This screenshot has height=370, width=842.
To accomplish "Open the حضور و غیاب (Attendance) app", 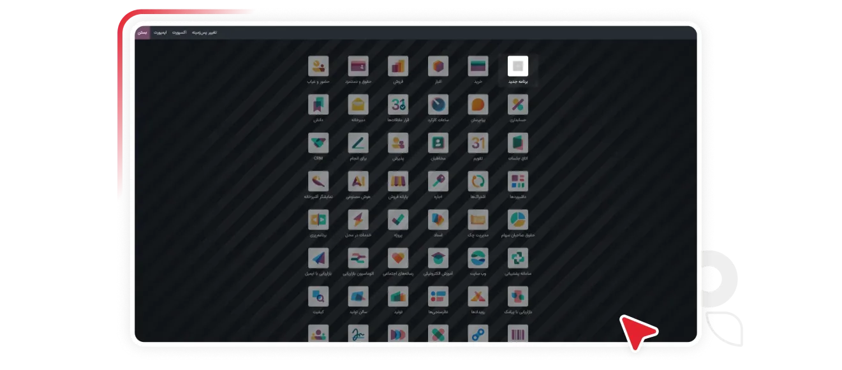I will 318,66.
